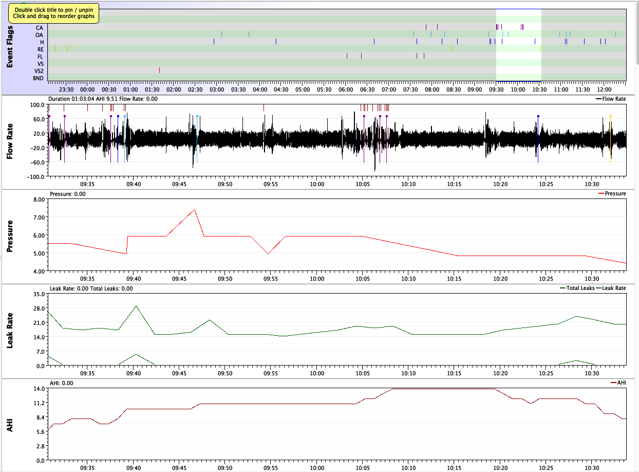Click the BND row label
The height and width of the screenshot is (472, 639).
[x=38, y=78]
